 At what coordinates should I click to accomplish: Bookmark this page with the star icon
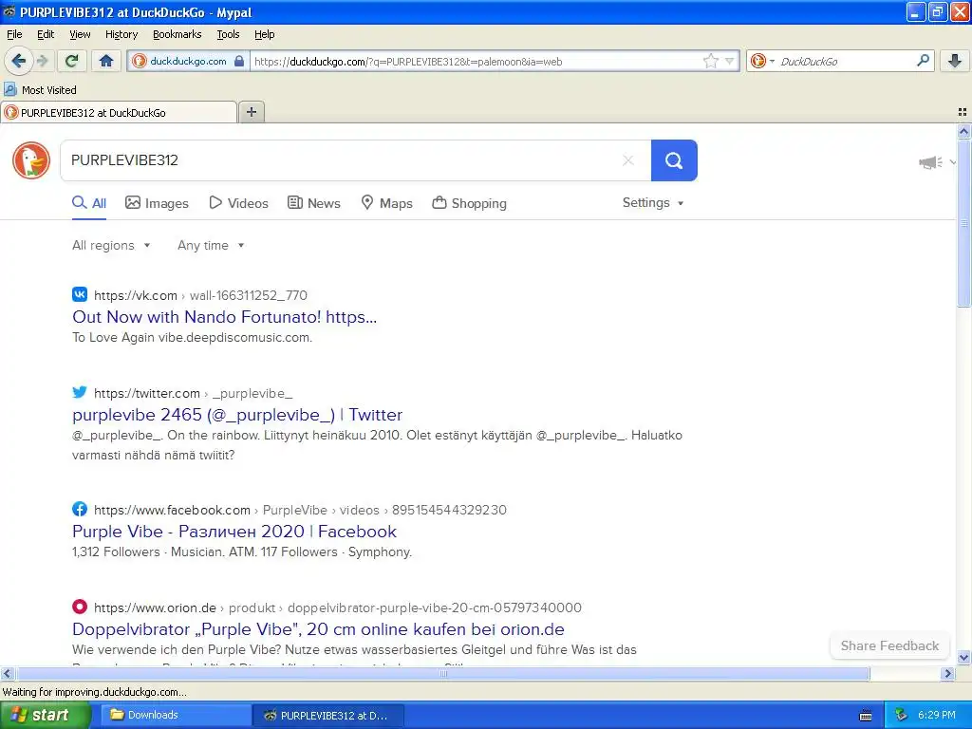point(710,61)
